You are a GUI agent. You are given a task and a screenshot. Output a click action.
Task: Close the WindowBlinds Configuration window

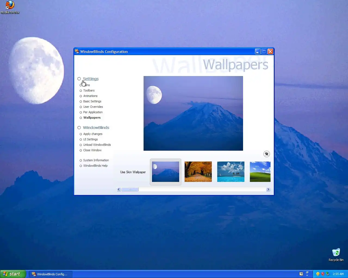tap(270, 51)
